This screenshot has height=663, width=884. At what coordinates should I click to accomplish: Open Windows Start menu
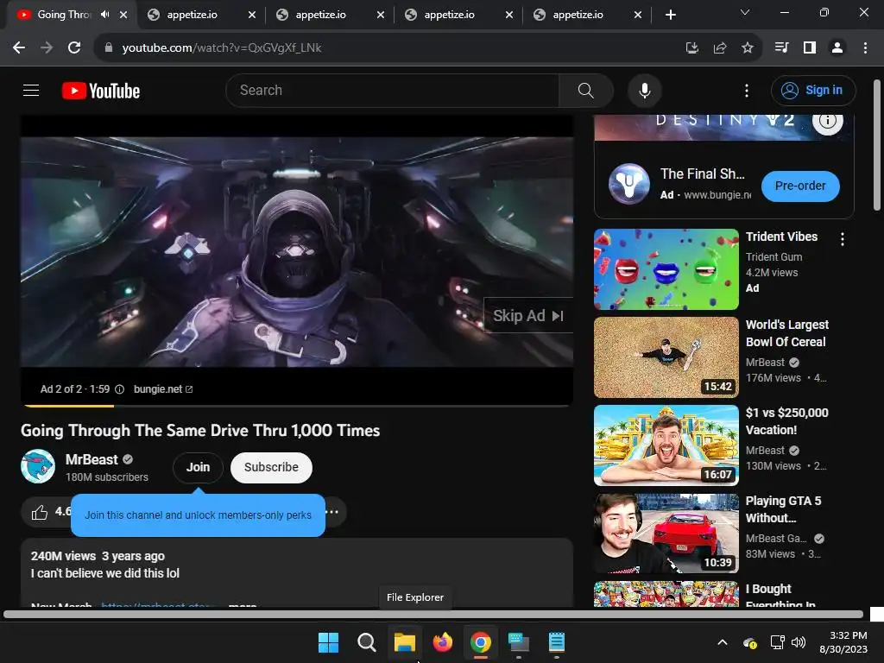click(328, 642)
